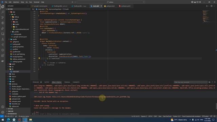Open Run and Debug view icon
217x122 pixels.
click(3, 28)
